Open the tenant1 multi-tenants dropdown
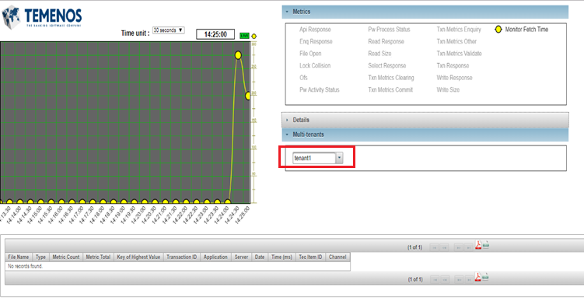Screen dimensions: 584x308 point(318,158)
